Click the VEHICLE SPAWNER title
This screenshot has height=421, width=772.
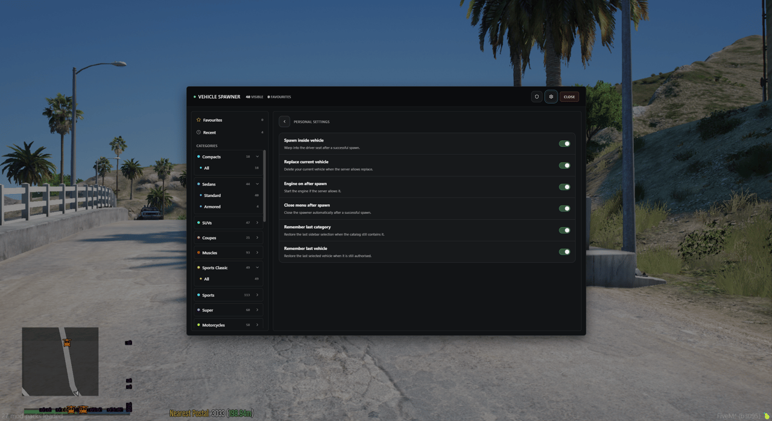click(219, 97)
